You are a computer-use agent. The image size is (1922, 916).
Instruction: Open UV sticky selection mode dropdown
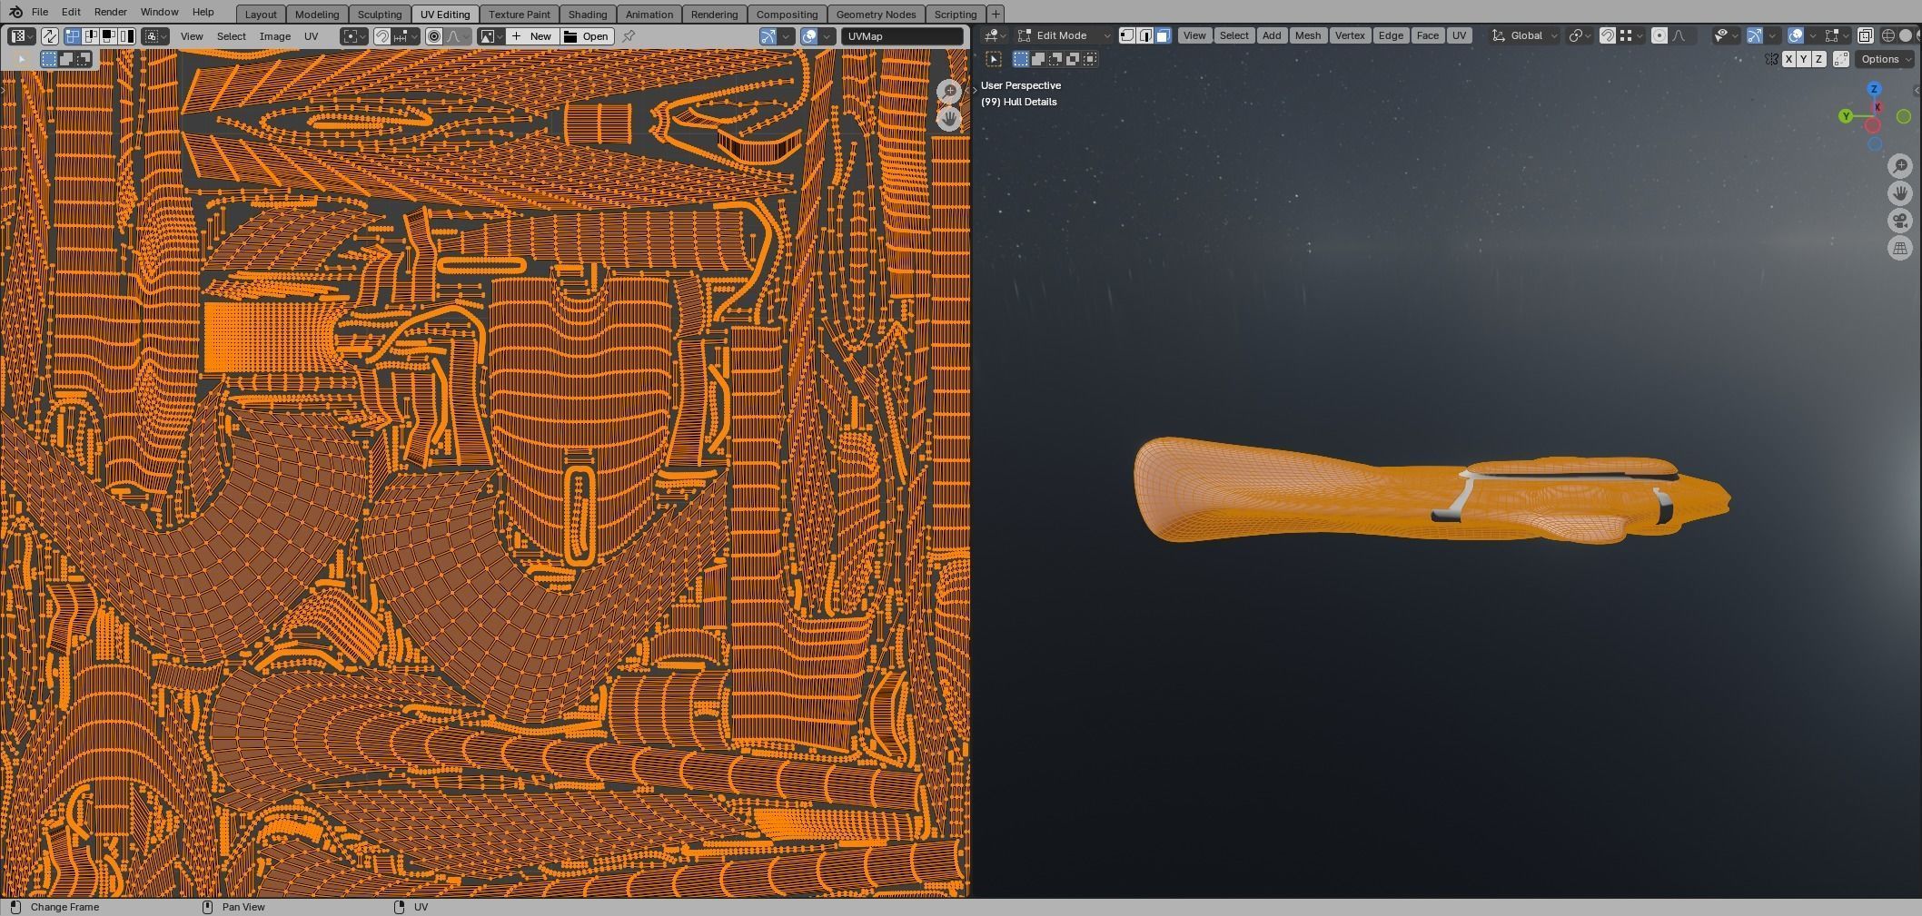(x=155, y=36)
